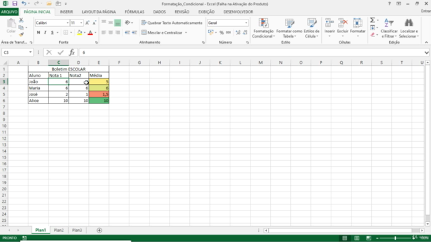The image size is (431, 242).
Task: Expand the formula bar
Action: [426, 52]
